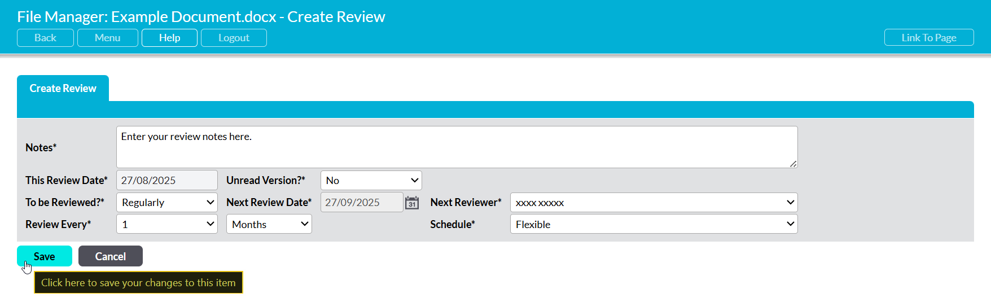Cancel creating the review
The height and width of the screenshot is (302, 991).
click(x=110, y=256)
